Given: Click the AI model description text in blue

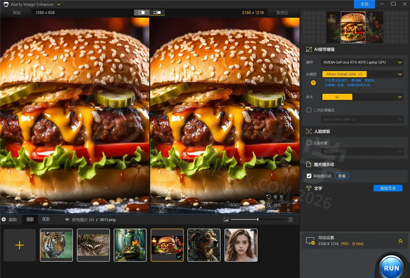Looking at the screenshot, I should [x=350, y=83].
